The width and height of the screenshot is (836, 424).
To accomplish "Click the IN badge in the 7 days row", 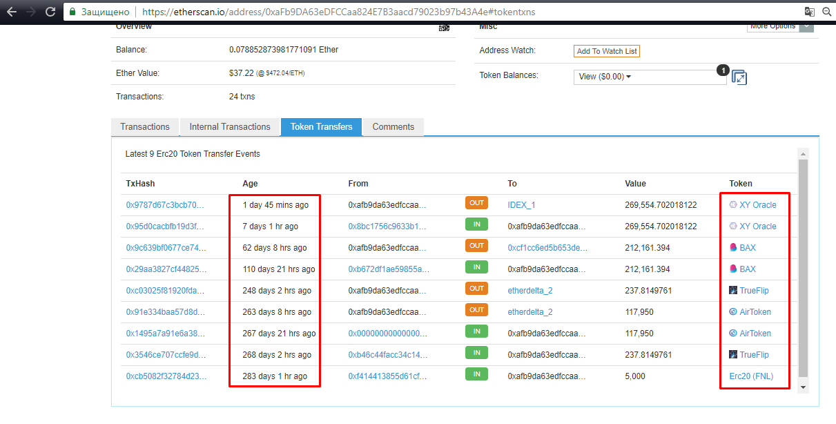I will click(x=476, y=224).
